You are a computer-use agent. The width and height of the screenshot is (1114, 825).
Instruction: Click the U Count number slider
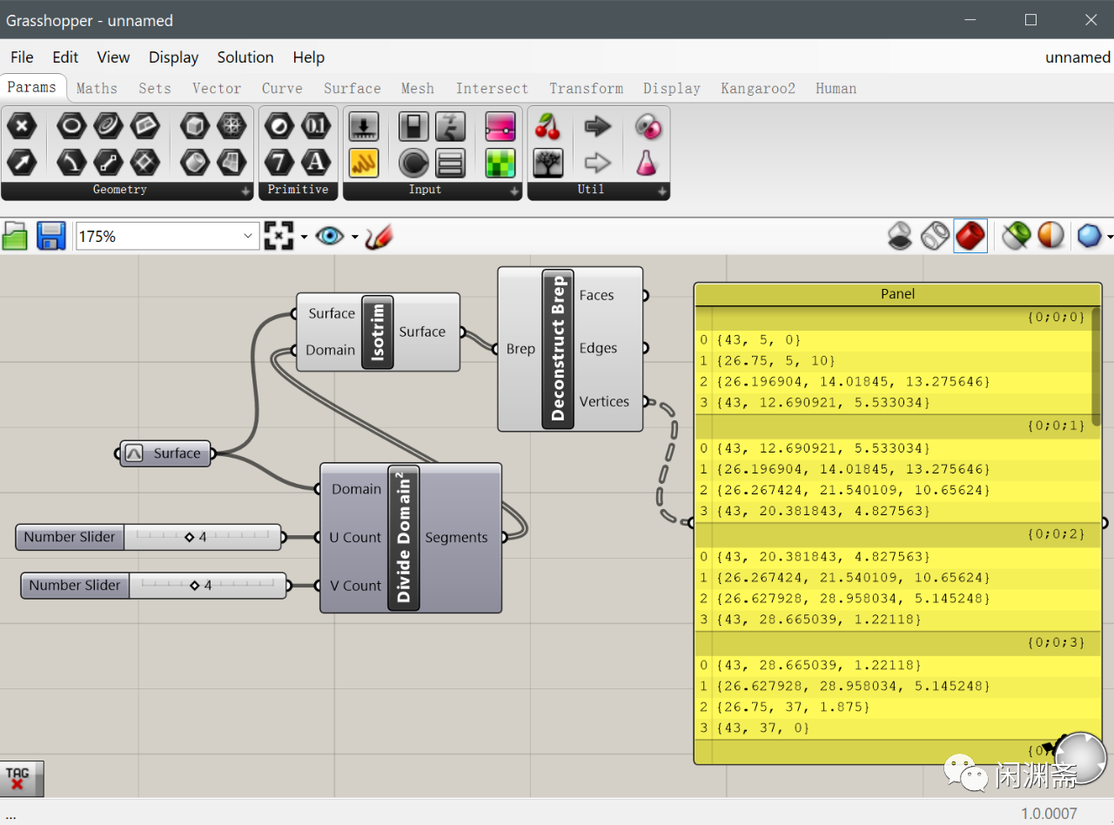point(148,538)
